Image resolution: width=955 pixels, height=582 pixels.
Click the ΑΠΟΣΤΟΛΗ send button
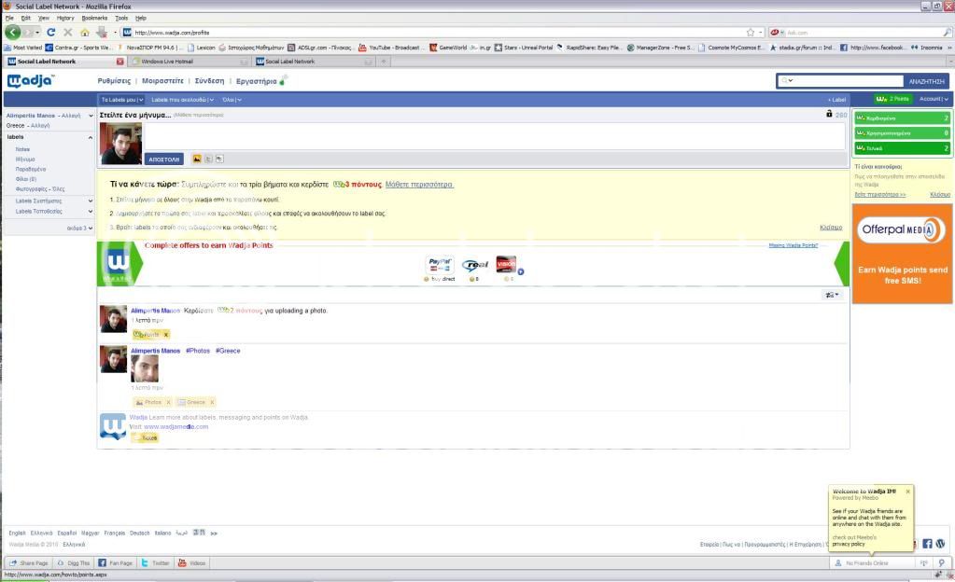[x=165, y=159]
